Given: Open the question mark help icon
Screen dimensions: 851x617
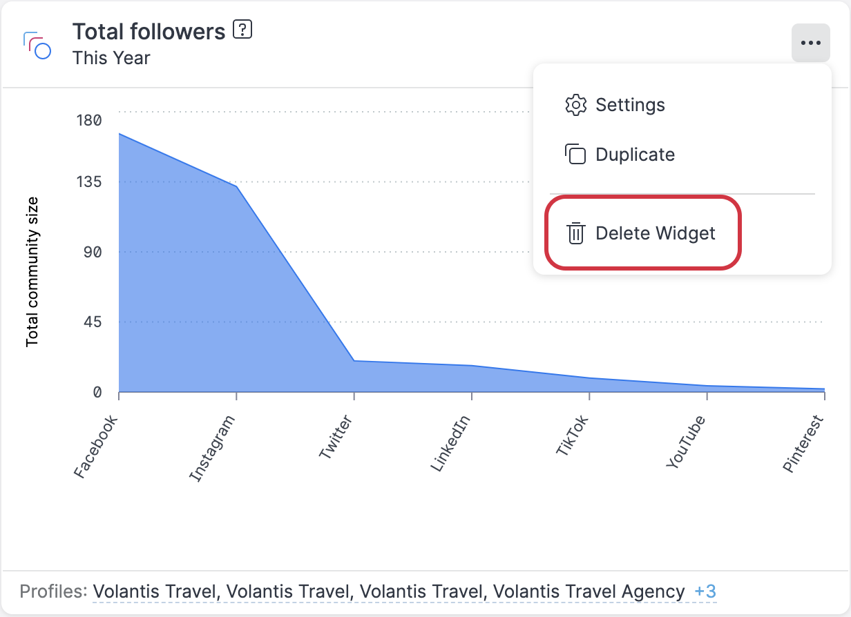Looking at the screenshot, I should tap(244, 29).
